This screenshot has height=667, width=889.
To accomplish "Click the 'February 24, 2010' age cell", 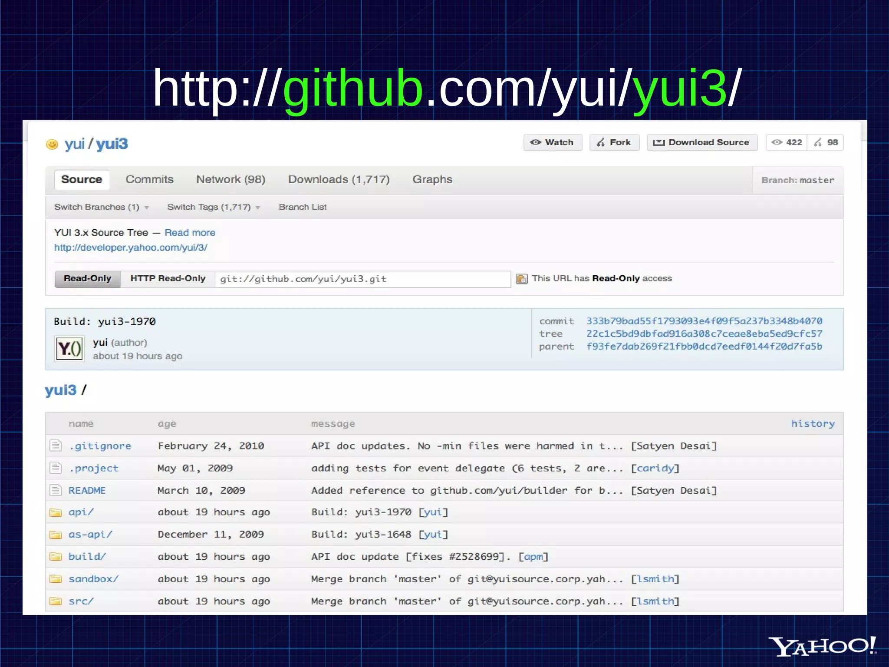I will pyautogui.click(x=211, y=446).
